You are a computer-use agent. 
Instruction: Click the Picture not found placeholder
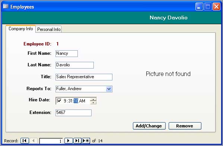click(x=168, y=74)
